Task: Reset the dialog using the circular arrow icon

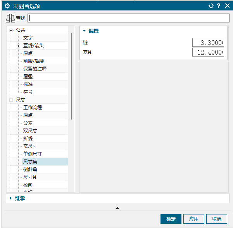Action: [211, 6]
